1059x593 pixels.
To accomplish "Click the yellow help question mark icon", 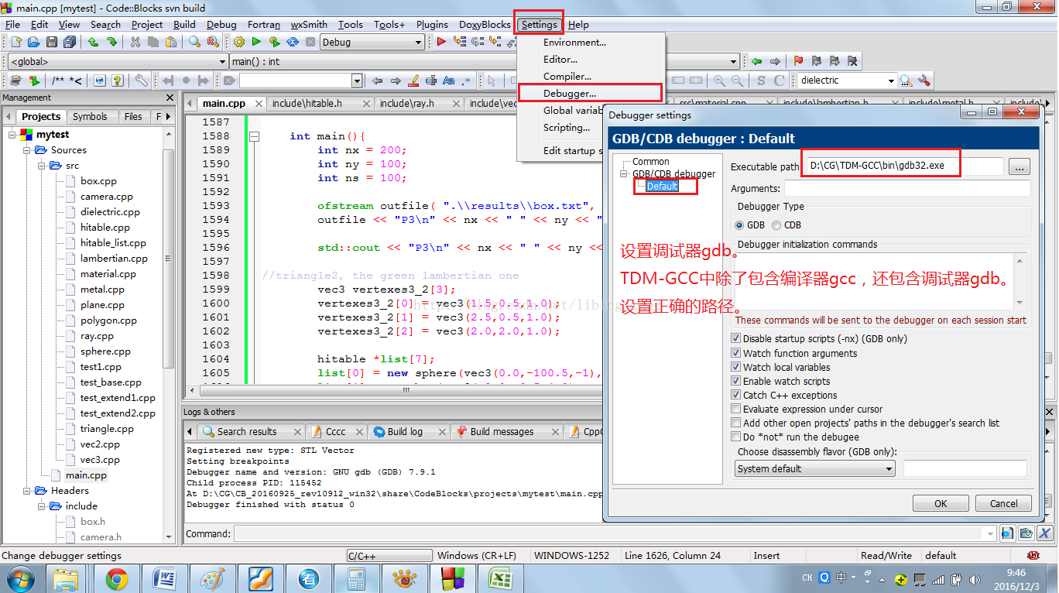I will point(118,81).
